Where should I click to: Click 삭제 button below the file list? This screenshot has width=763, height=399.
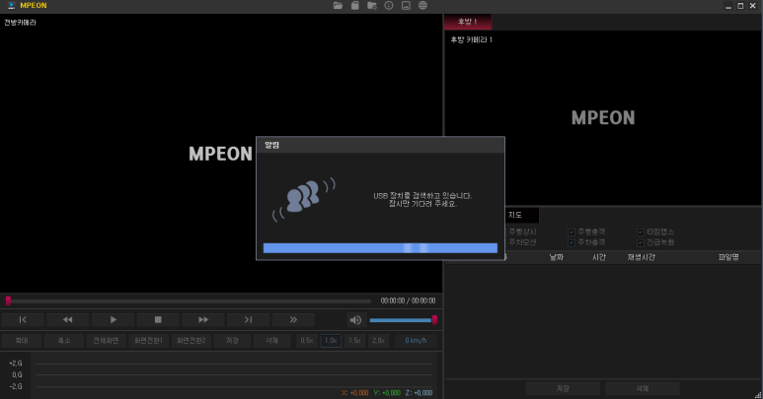[x=643, y=388]
